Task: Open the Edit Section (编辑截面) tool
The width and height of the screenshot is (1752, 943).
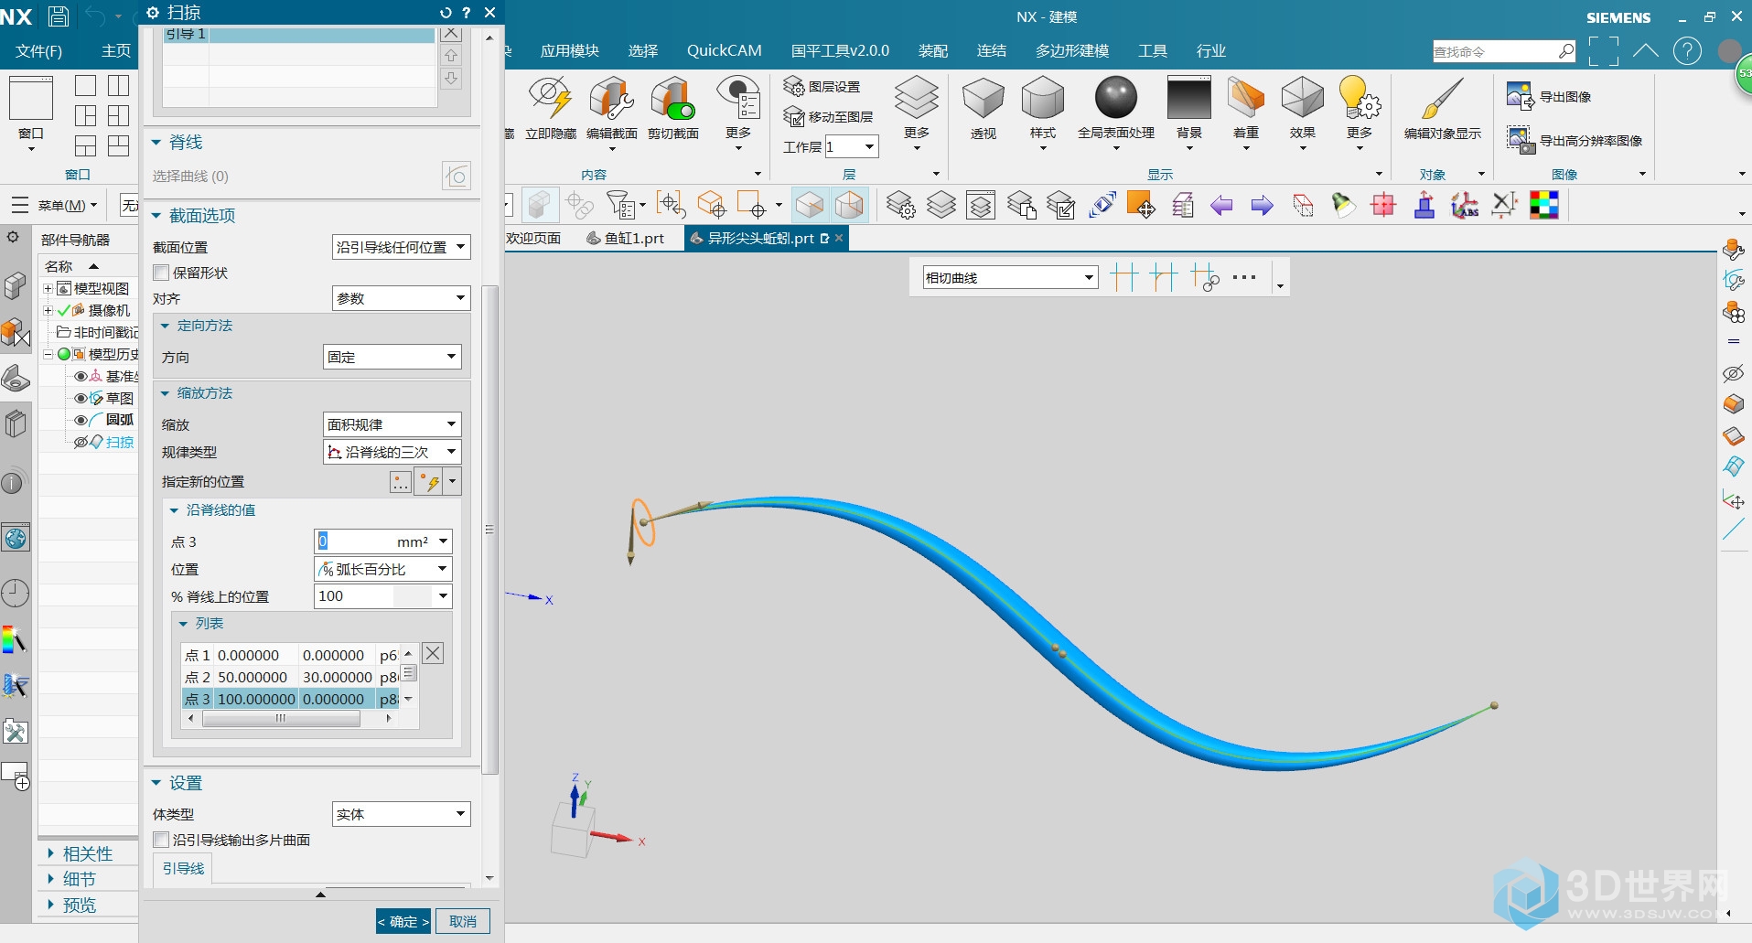Action: (611, 99)
